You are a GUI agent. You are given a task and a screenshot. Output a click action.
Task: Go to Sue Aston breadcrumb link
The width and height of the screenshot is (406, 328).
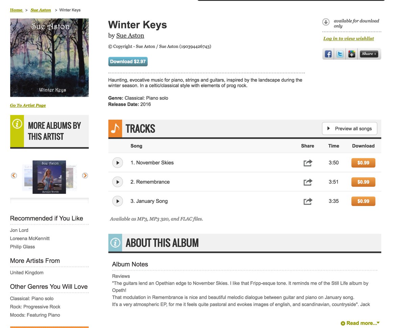pyautogui.click(x=41, y=10)
